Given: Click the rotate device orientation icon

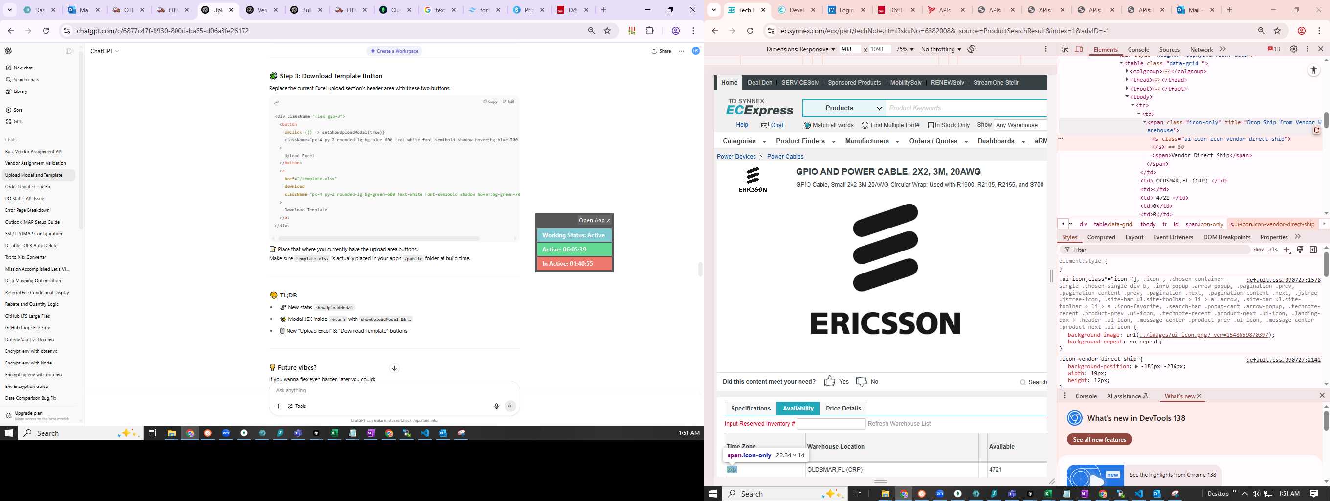Looking at the screenshot, I should tap(972, 49).
